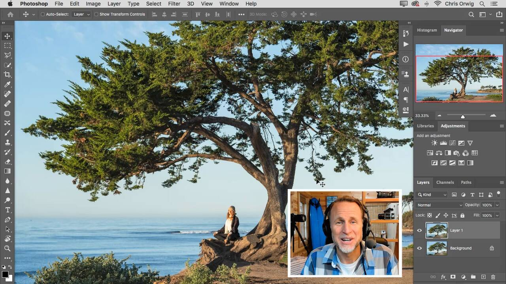This screenshot has height=284, width=506.
Task: Select the Eraser tool
Action: tap(7, 161)
